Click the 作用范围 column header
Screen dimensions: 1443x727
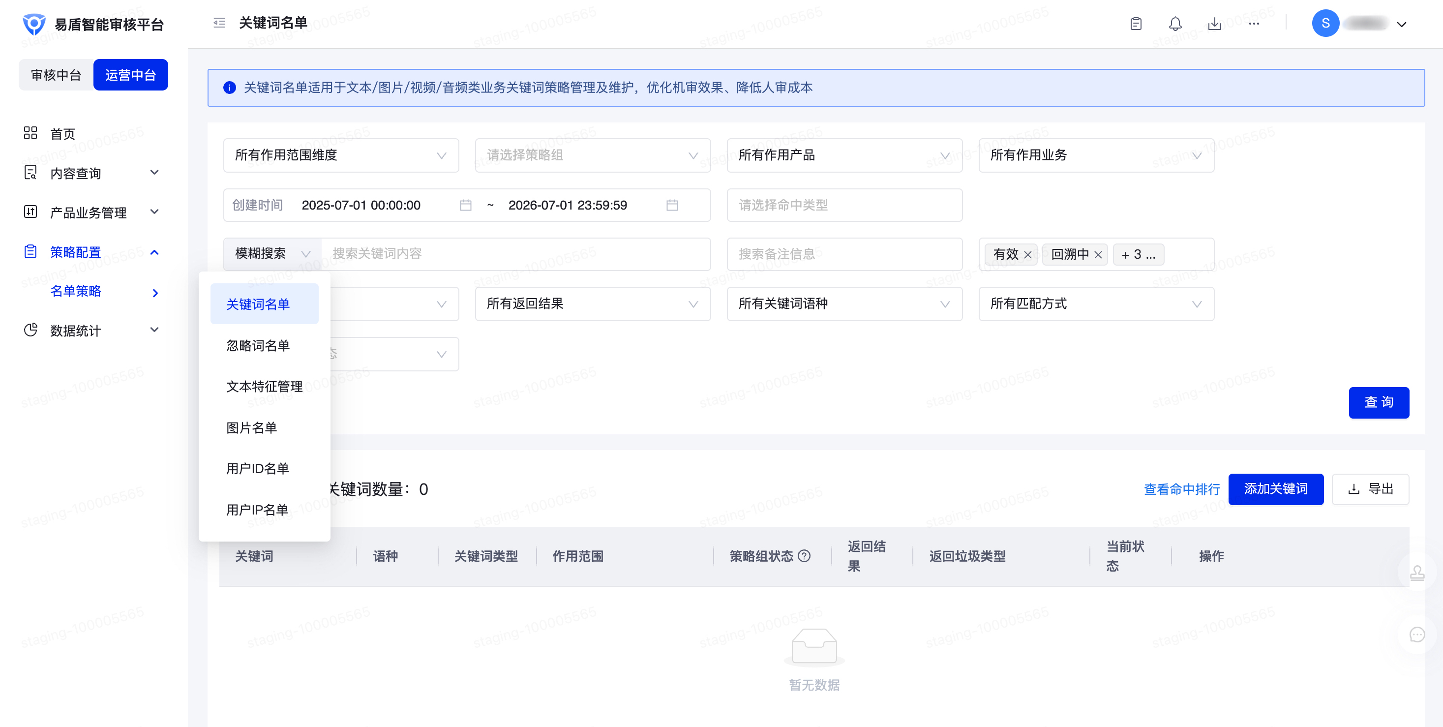(577, 556)
